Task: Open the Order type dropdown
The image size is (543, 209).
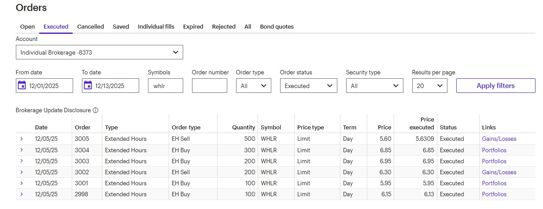Action: tap(253, 86)
